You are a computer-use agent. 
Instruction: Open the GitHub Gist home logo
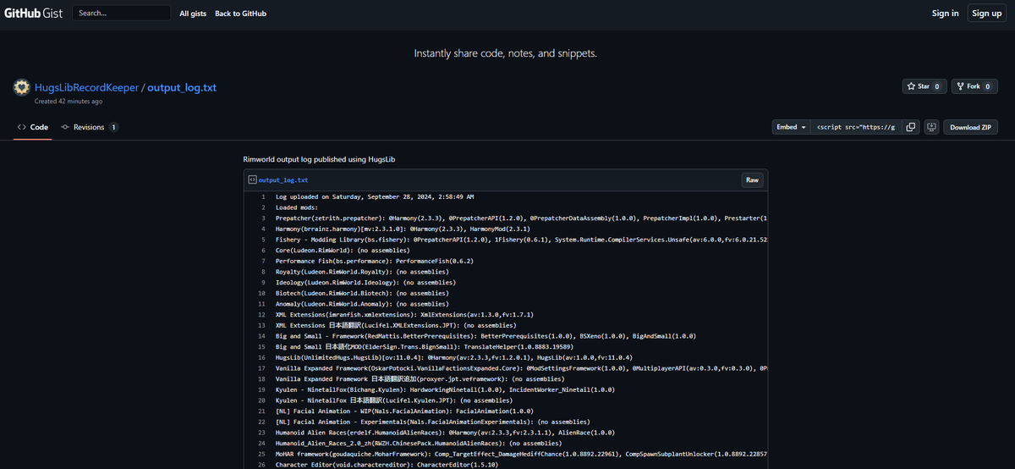point(34,14)
